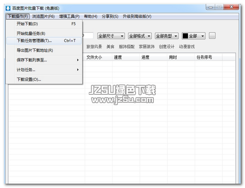The width and height of the screenshot is (245, 188).
Task: Select the 家居装饰 category link
Action: 147,46
